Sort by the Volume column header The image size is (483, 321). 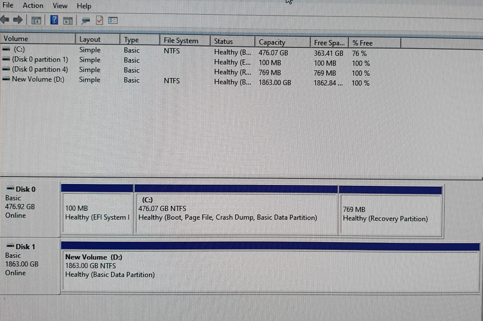(38, 39)
